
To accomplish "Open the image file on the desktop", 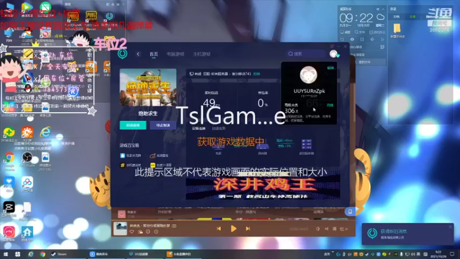I will tap(45, 162).
